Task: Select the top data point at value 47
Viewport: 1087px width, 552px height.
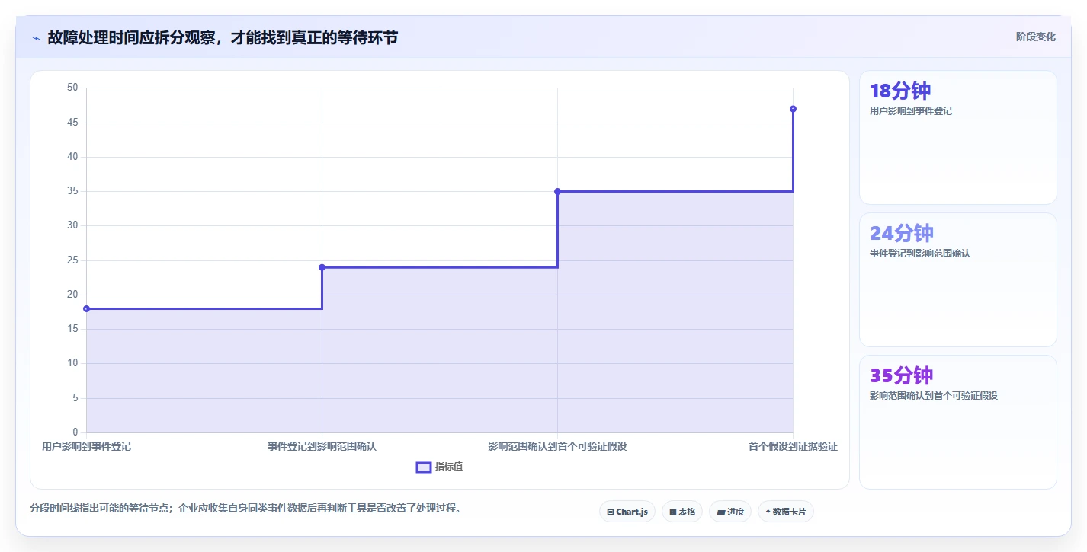Action: coord(793,109)
